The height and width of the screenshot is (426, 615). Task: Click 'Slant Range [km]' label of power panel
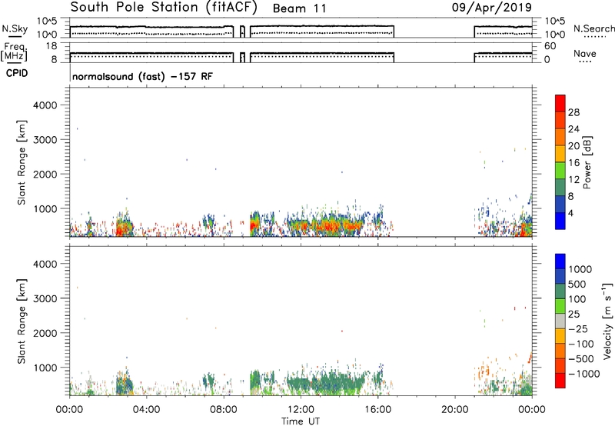[22, 162]
